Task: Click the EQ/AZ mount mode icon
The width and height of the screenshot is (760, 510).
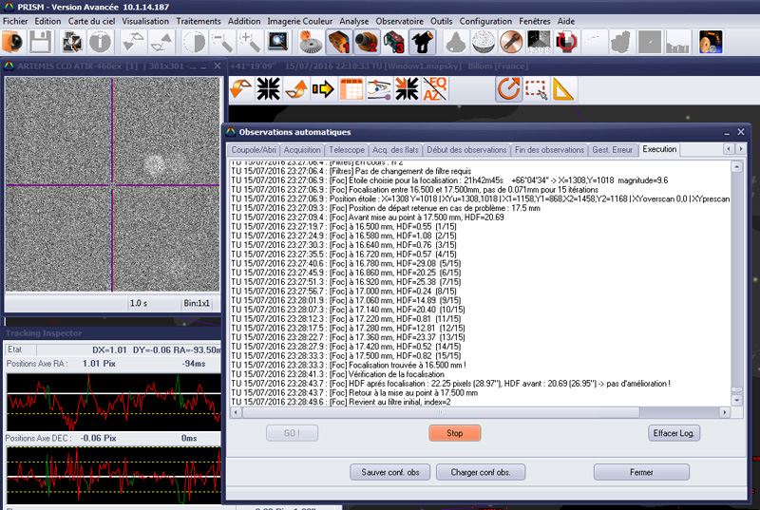Action: click(435, 89)
